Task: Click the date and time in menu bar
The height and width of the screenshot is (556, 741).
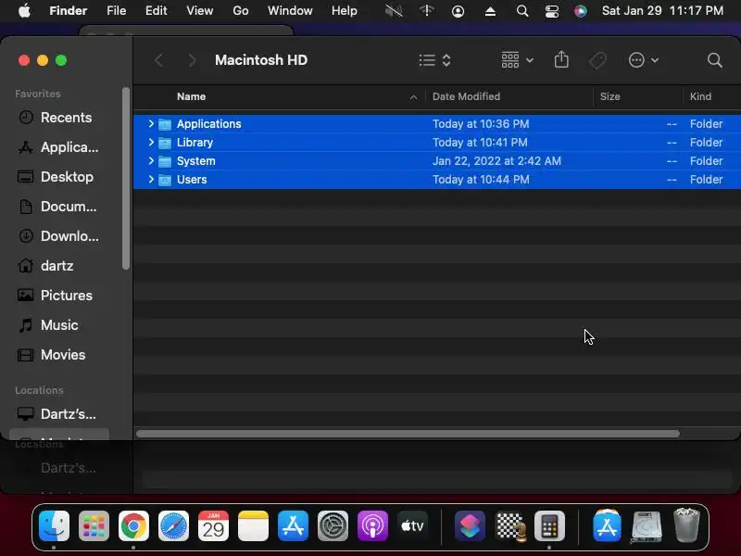Action: pyautogui.click(x=662, y=10)
